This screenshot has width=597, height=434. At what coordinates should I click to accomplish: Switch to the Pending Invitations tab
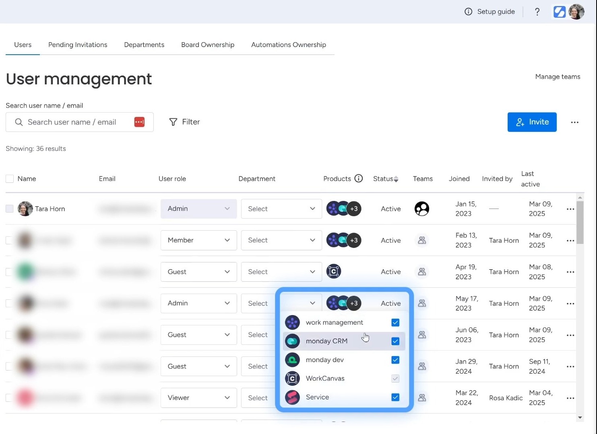point(78,45)
